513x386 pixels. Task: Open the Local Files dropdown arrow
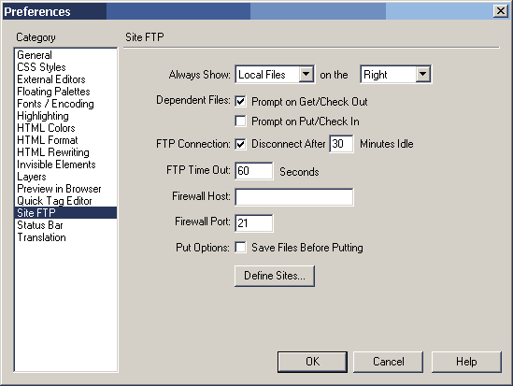coord(306,74)
